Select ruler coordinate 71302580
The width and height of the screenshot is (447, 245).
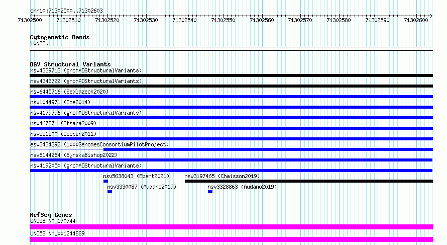click(339, 20)
